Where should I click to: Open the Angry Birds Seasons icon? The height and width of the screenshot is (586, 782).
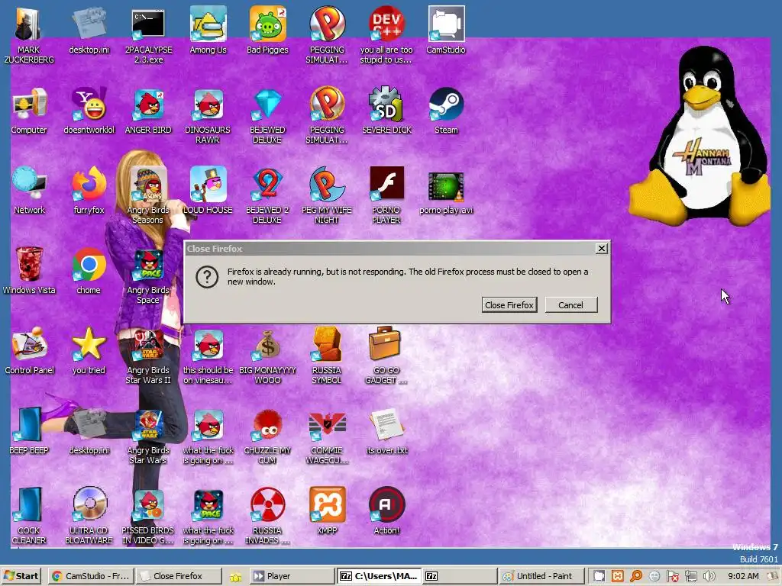pos(148,196)
